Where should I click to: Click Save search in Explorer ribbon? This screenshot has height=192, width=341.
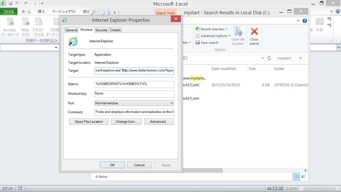tap(207, 42)
